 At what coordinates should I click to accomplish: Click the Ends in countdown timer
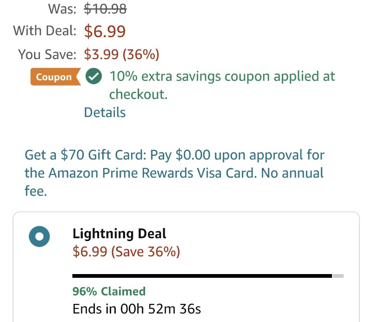pyautogui.click(x=137, y=309)
